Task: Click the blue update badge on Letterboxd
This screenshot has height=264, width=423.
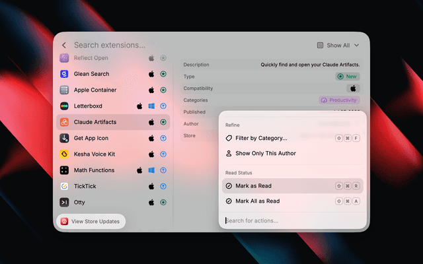Action: pyautogui.click(x=163, y=106)
